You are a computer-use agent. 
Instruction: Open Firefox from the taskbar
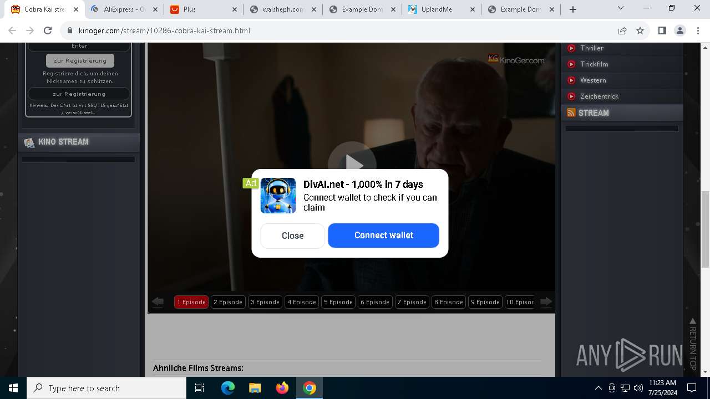[x=282, y=388]
